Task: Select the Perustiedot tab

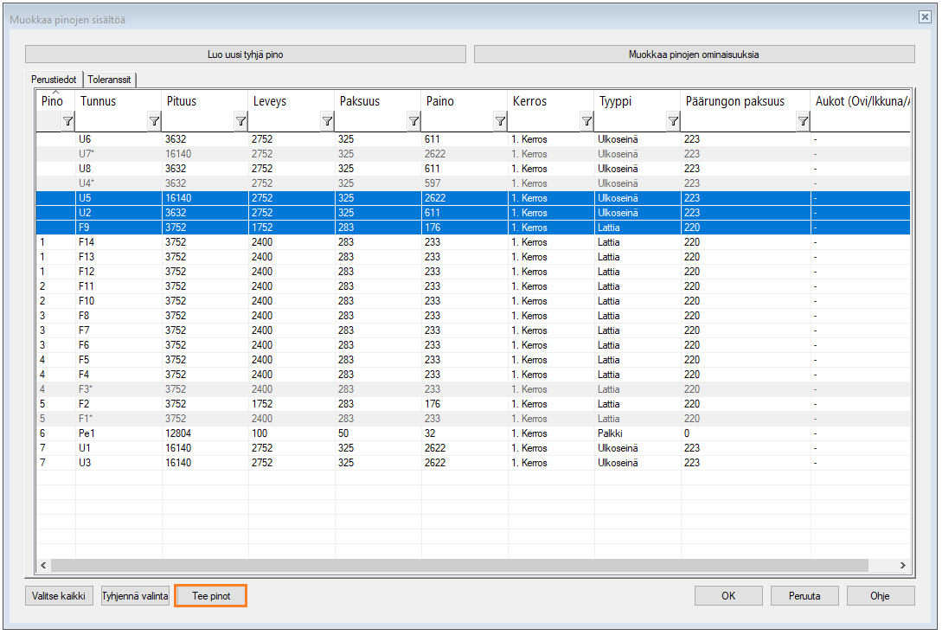Action: [54, 80]
